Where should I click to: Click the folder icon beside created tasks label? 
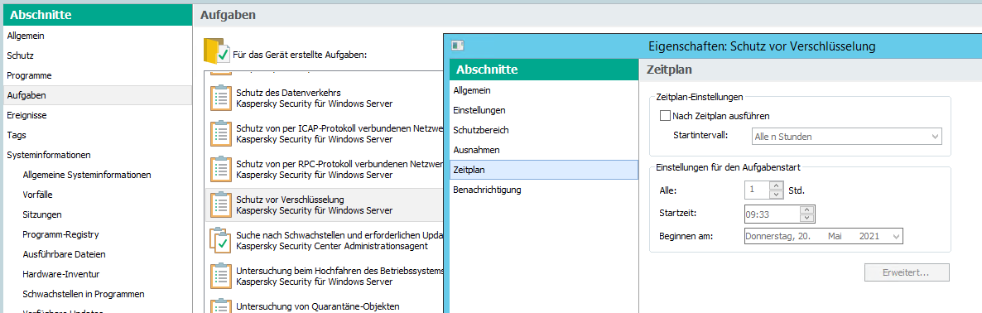click(x=216, y=51)
